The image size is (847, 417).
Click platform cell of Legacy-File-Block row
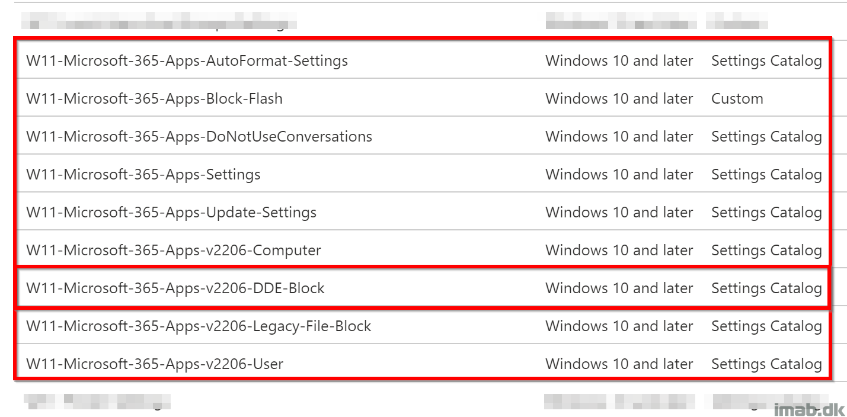[x=619, y=326]
